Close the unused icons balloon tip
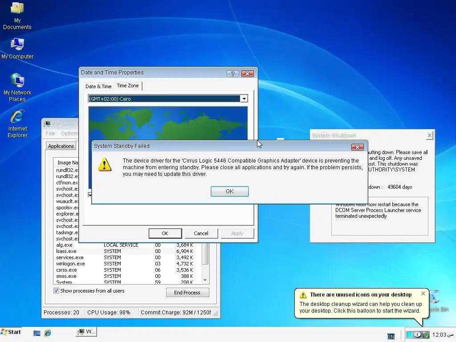The width and height of the screenshot is (456, 342). coord(423,294)
